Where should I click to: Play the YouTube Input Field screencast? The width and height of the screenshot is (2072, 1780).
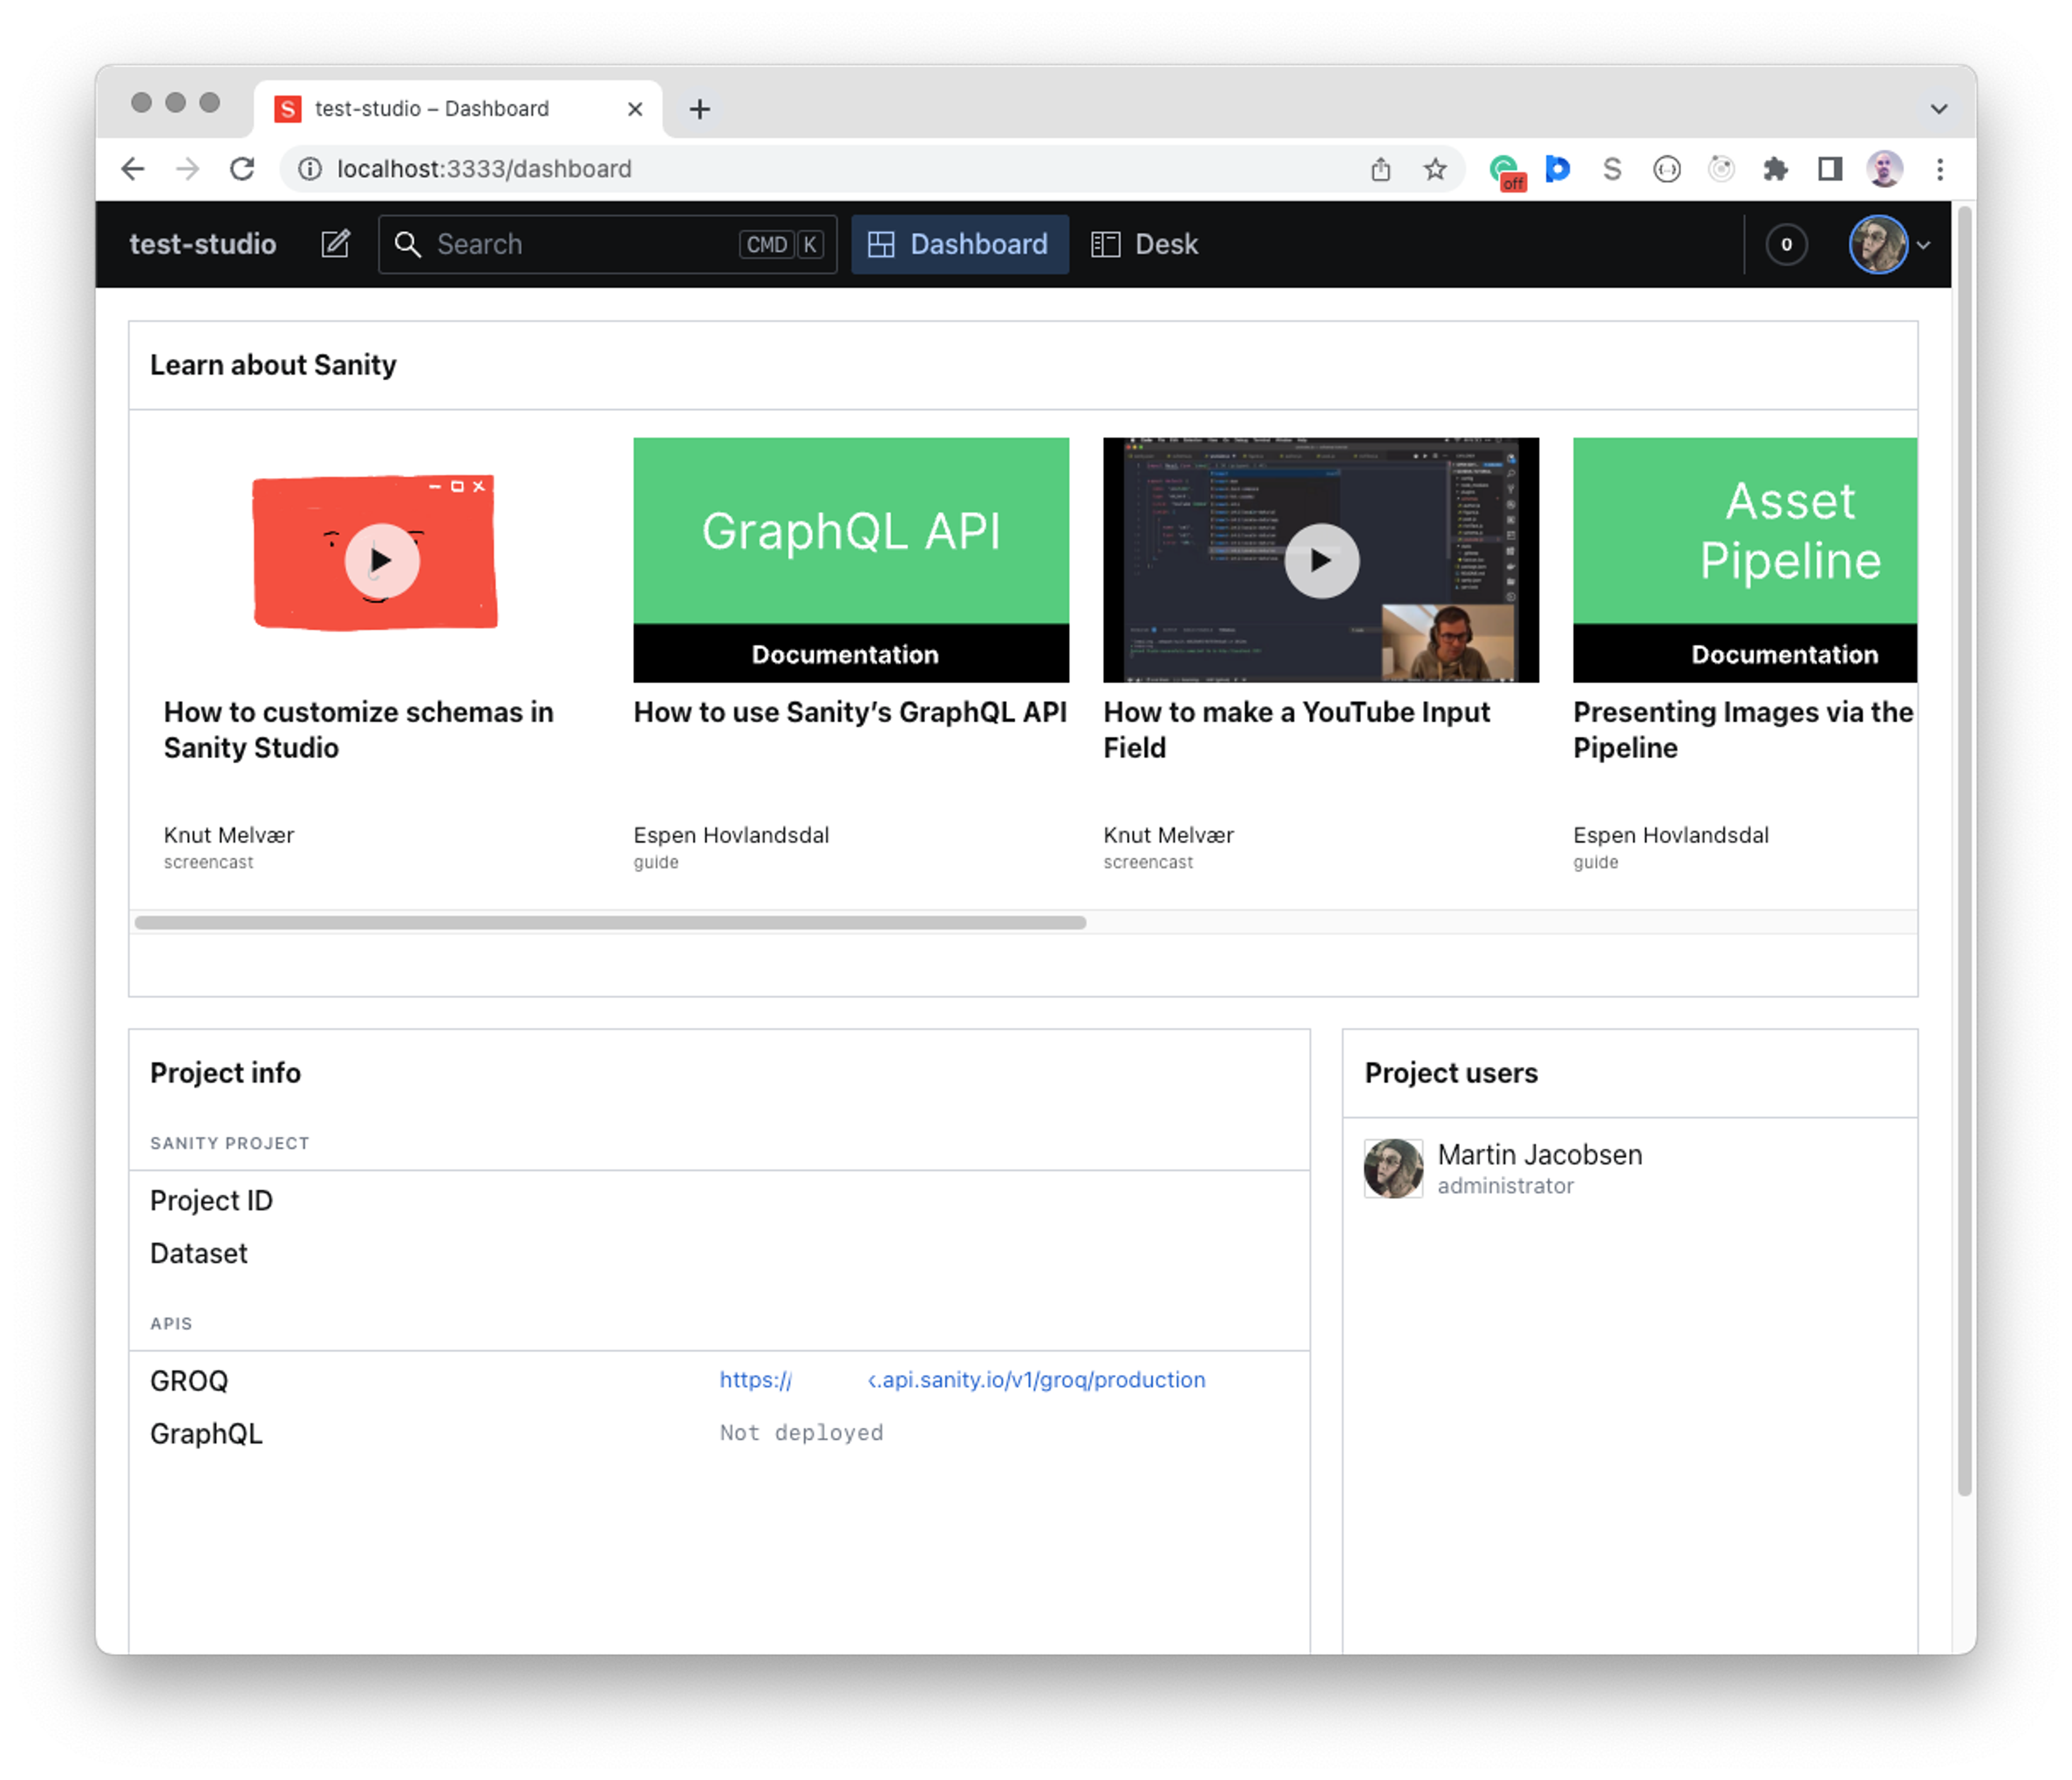[x=1321, y=560]
